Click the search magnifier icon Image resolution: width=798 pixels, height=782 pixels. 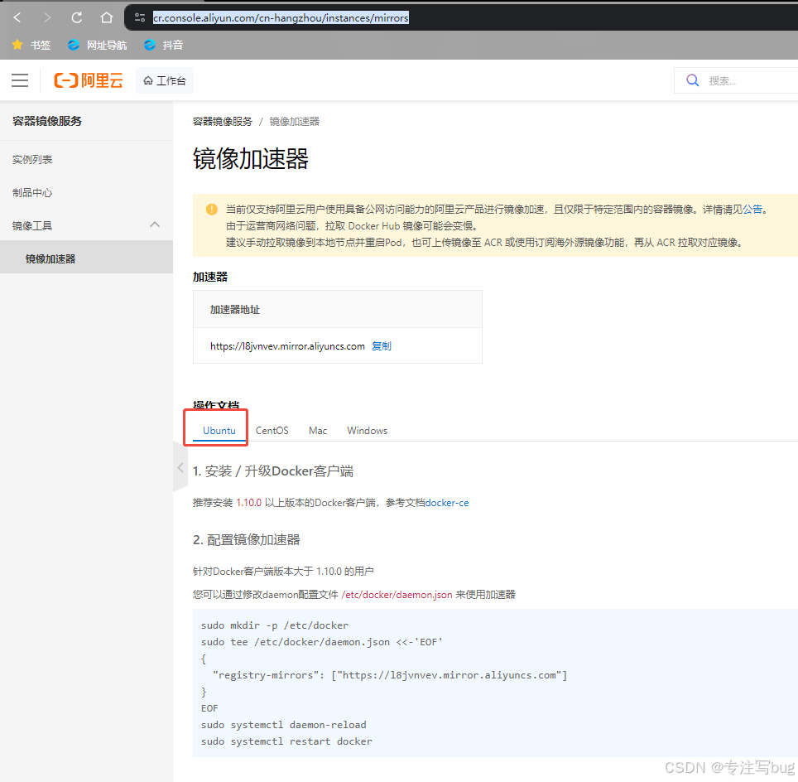pos(692,80)
